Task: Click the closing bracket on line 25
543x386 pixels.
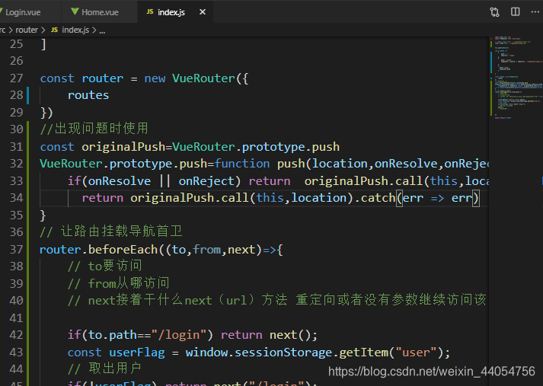Action: tap(43, 44)
